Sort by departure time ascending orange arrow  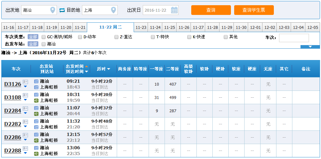click(x=87, y=67)
